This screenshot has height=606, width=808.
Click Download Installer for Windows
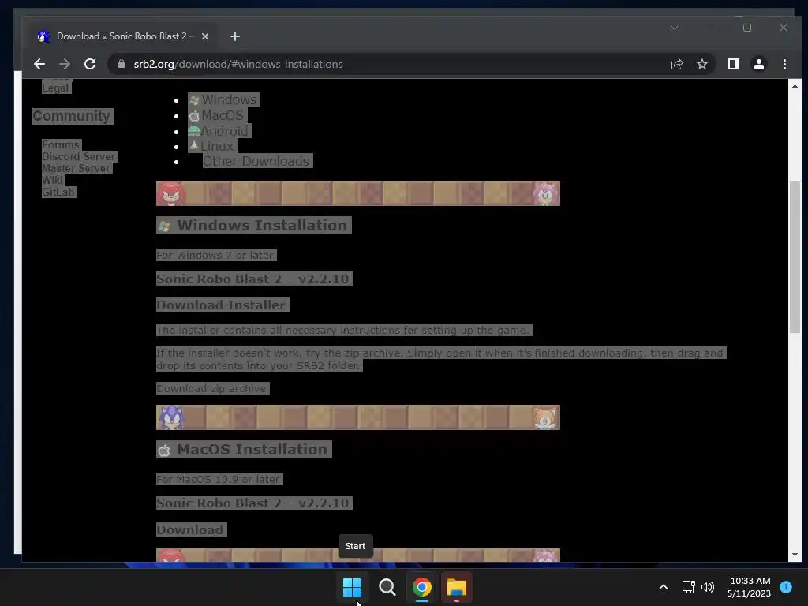(221, 305)
